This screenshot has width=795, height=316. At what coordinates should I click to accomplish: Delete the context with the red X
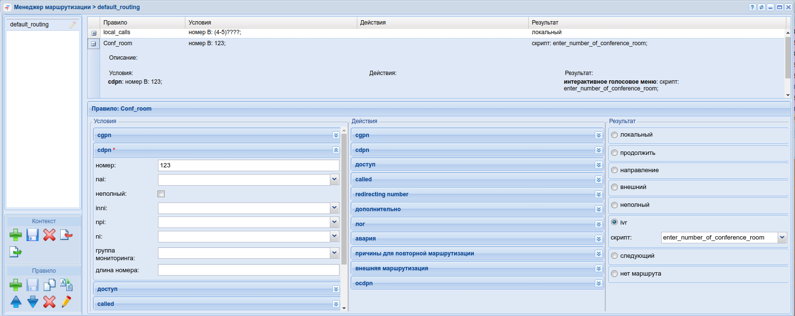pyautogui.click(x=49, y=235)
